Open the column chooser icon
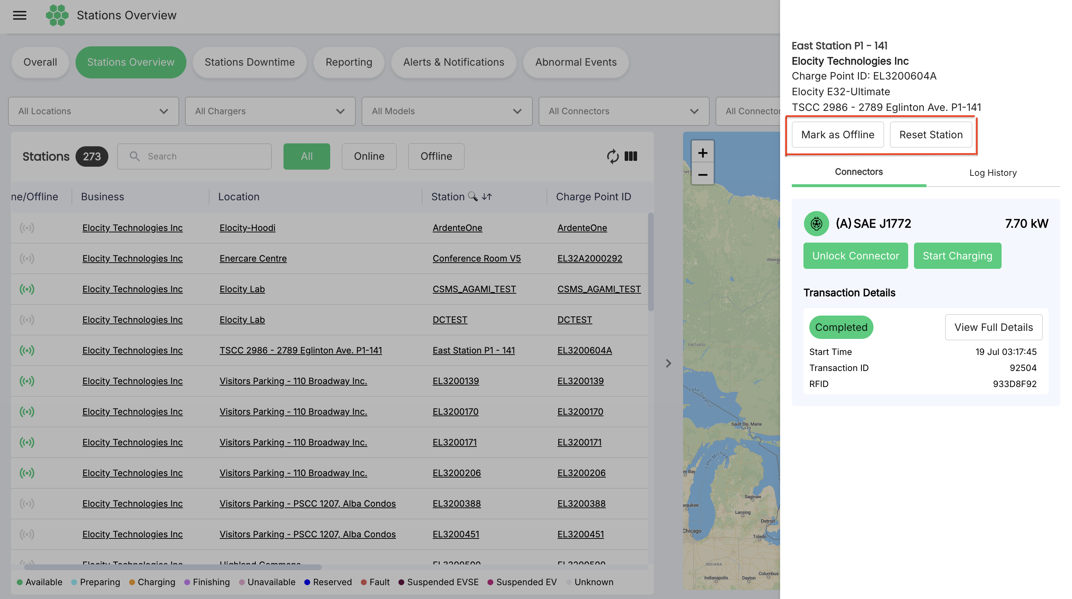Image resolution: width=1072 pixels, height=599 pixels. tap(631, 156)
